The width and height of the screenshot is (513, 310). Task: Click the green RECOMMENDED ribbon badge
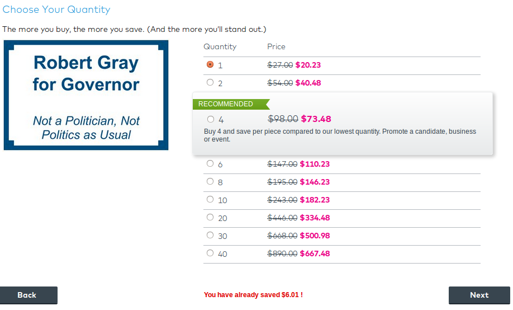click(231, 104)
